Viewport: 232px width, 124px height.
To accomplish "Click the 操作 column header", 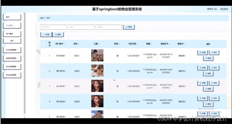I will tap(208, 44).
